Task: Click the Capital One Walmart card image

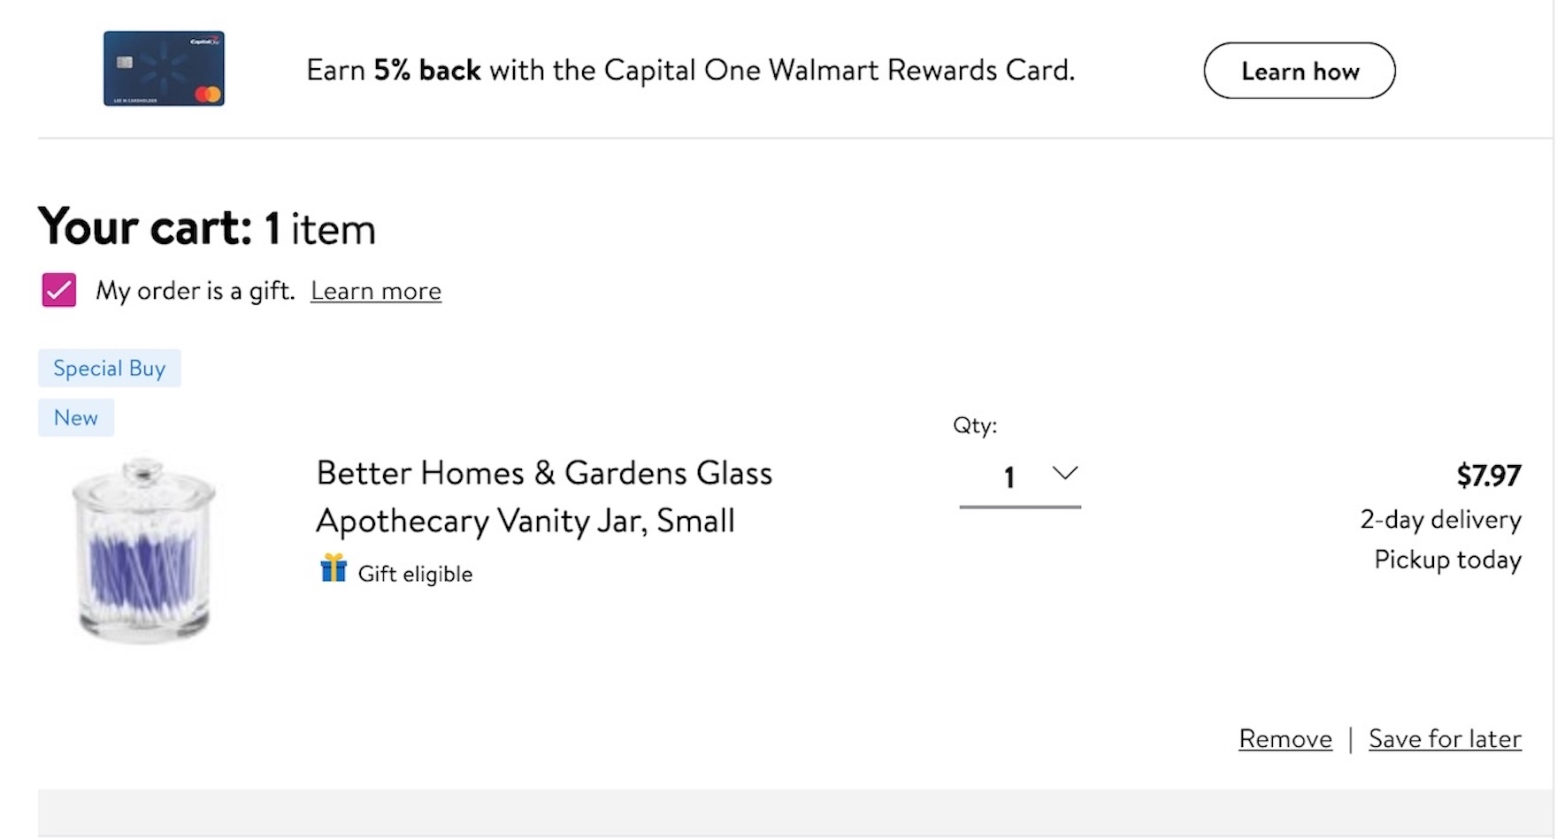Action: (164, 69)
